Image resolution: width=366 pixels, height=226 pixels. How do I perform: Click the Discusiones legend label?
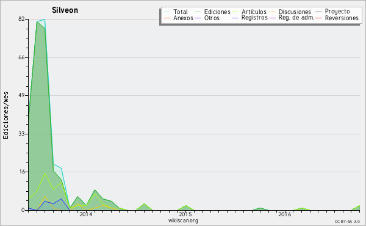pyautogui.click(x=295, y=12)
